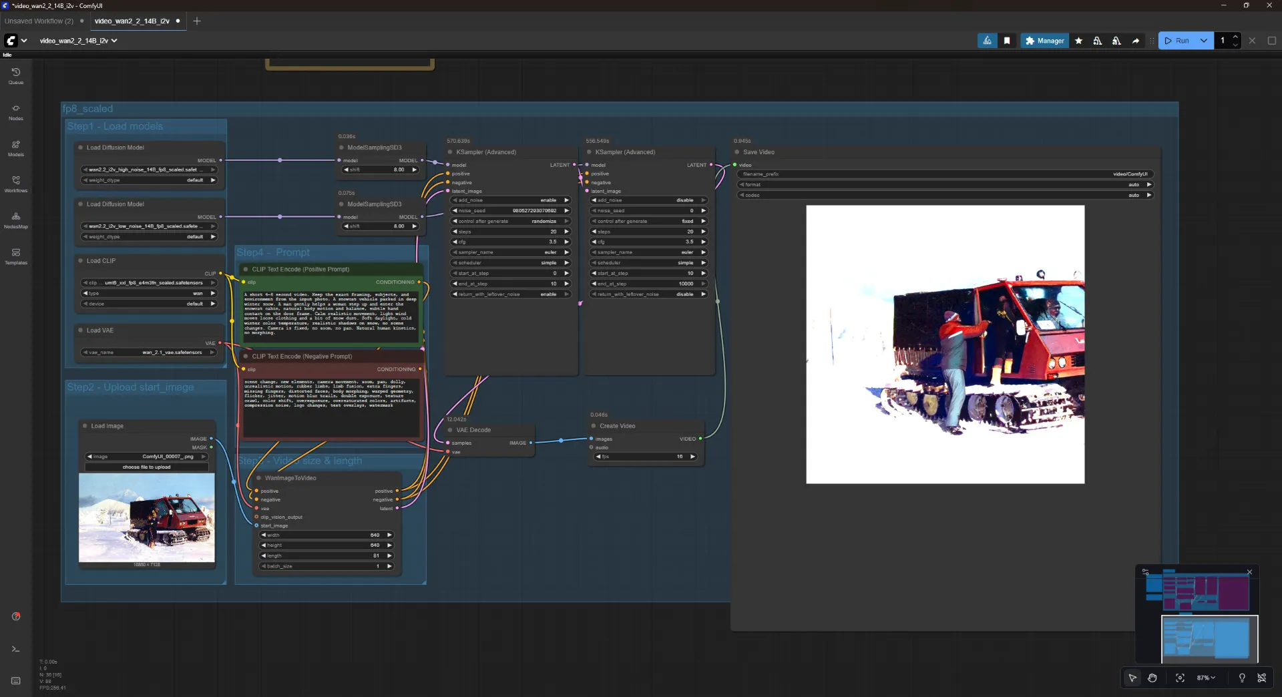Switch to Unsaved Workflow (2) tab
The image size is (1282, 697).
tap(39, 21)
